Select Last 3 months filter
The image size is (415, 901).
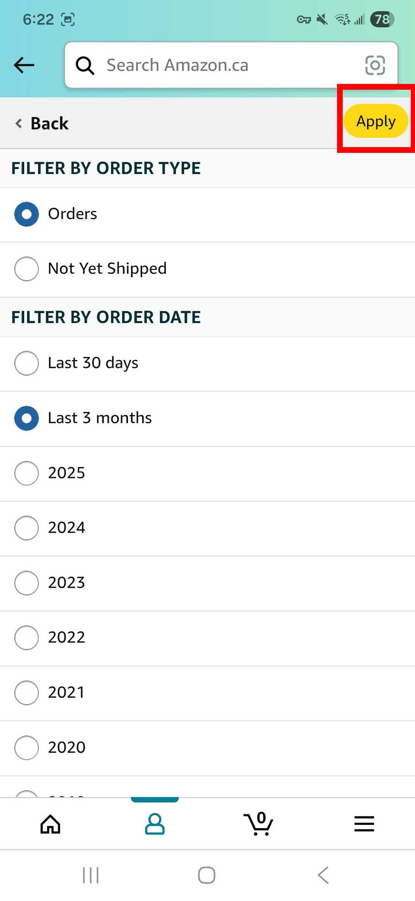pyautogui.click(x=26, y=418)
